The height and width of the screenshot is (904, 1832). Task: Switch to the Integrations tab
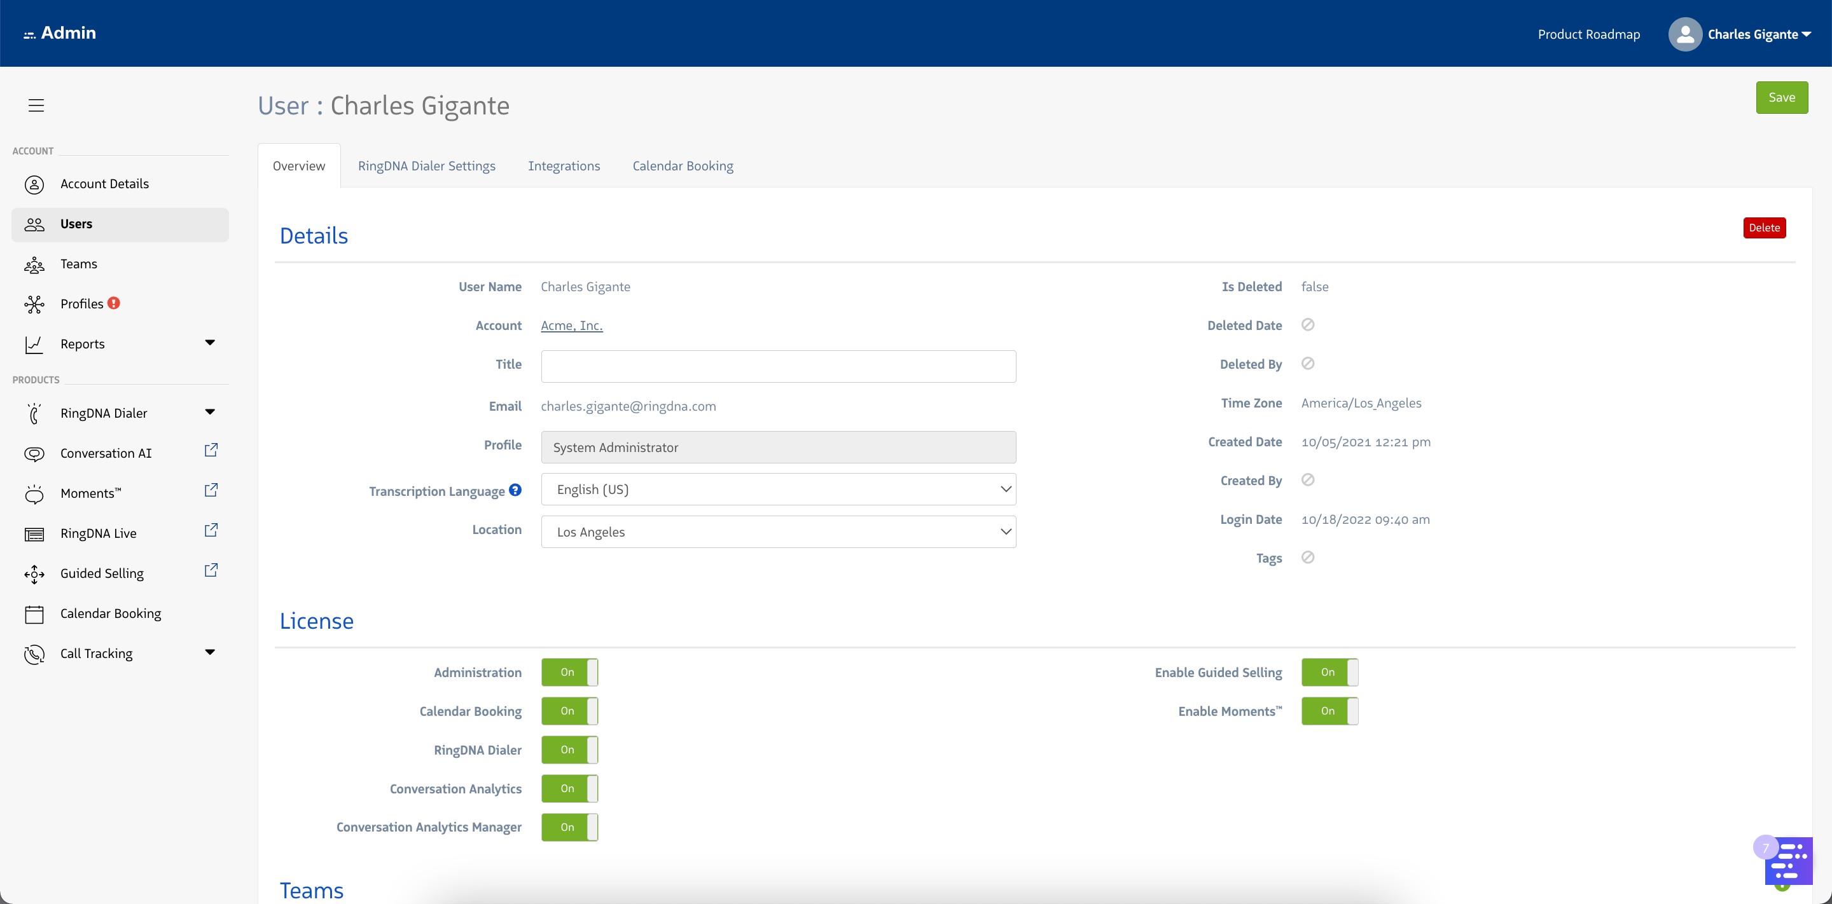[564, 165]
